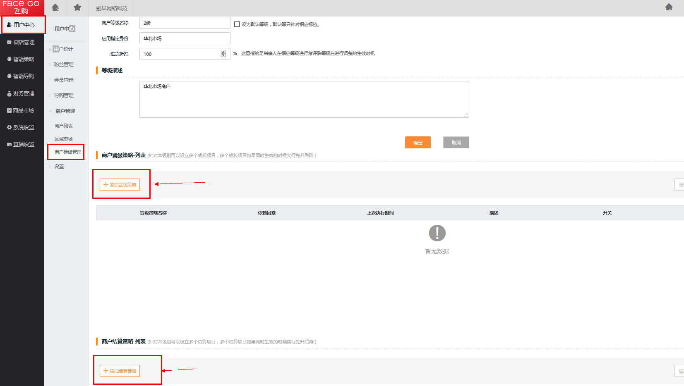The image size is (684, 386).
Task: Select 区域市场 in the submenu
Action: click(64, 139)
